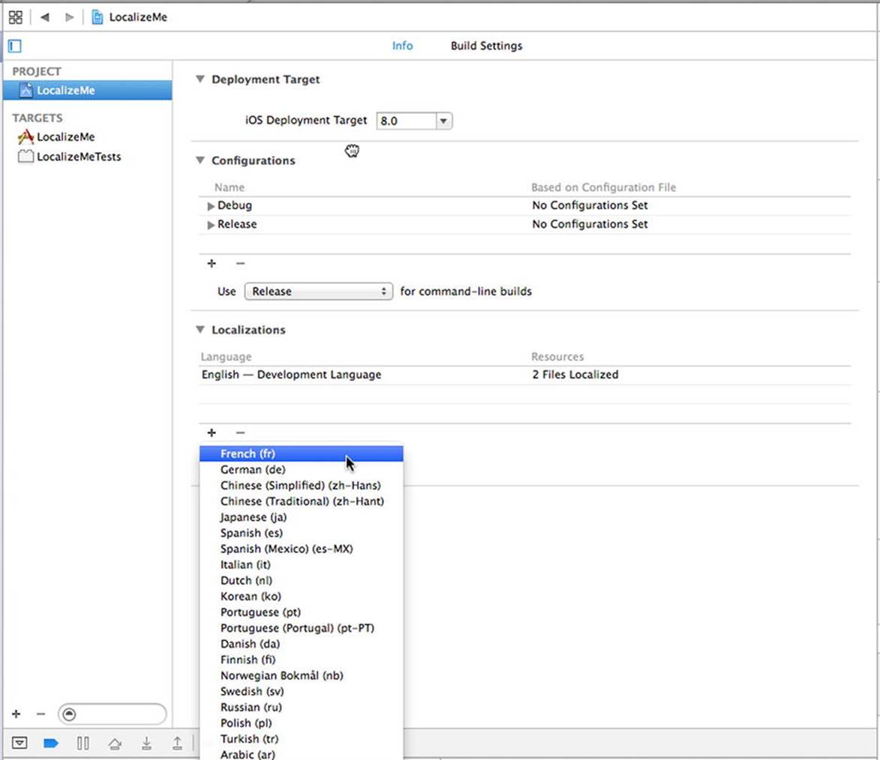Choose Polish (pl) from language menu
Viewport: 880px width, 760px height.
tap(302, 723)
